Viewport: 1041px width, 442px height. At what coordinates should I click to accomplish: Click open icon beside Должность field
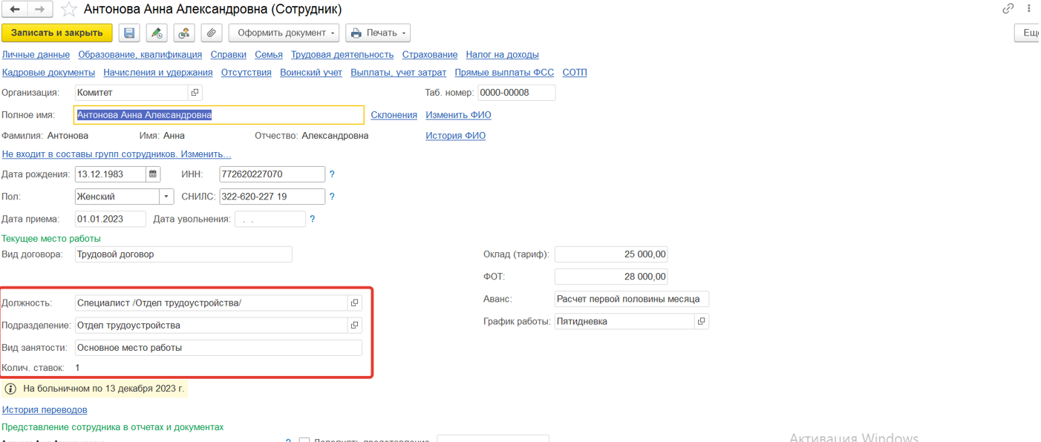354,303
